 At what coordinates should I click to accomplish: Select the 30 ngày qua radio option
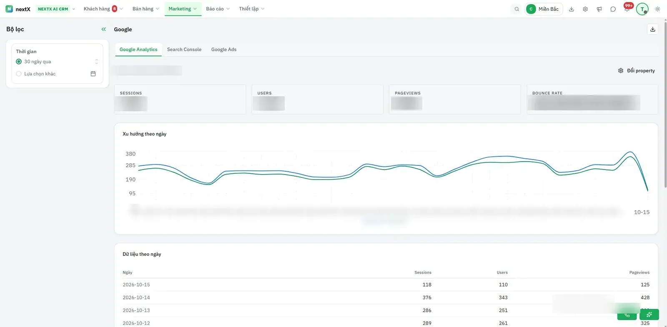pyautogui.click(x=19, y=62)
